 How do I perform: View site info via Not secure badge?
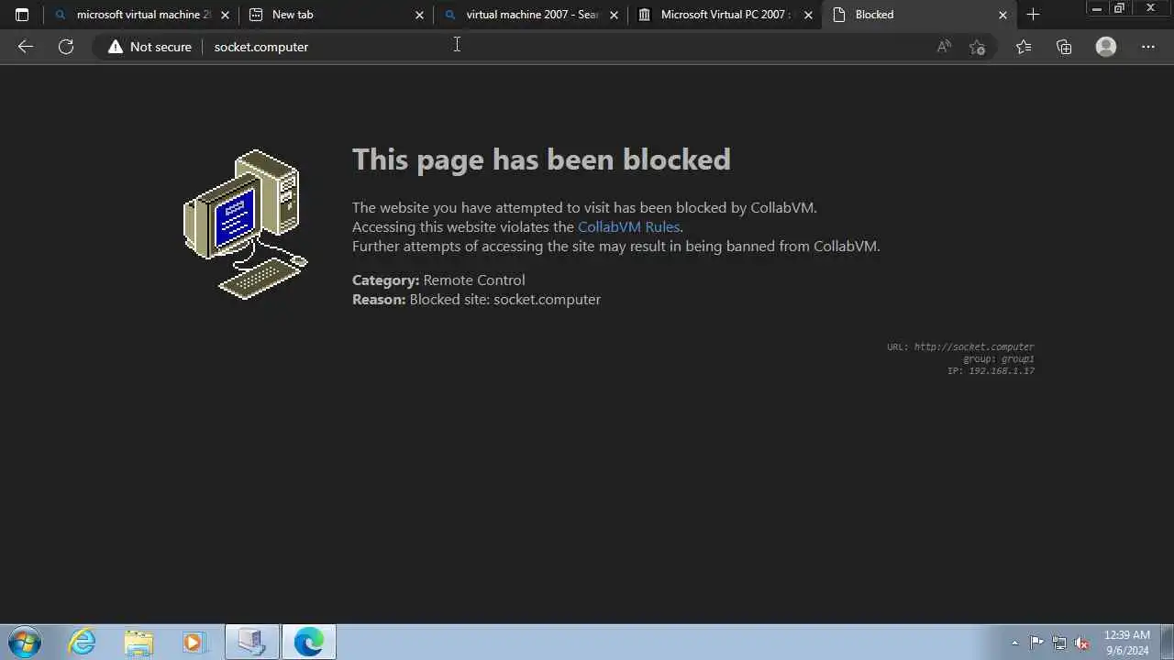point(150,47)
